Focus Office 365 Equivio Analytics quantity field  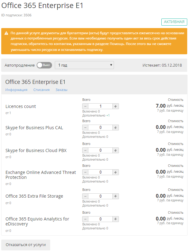tap(100, 219)
